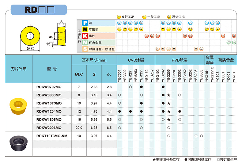
Task: Click the red K cast iron icon
Action: 85,36
